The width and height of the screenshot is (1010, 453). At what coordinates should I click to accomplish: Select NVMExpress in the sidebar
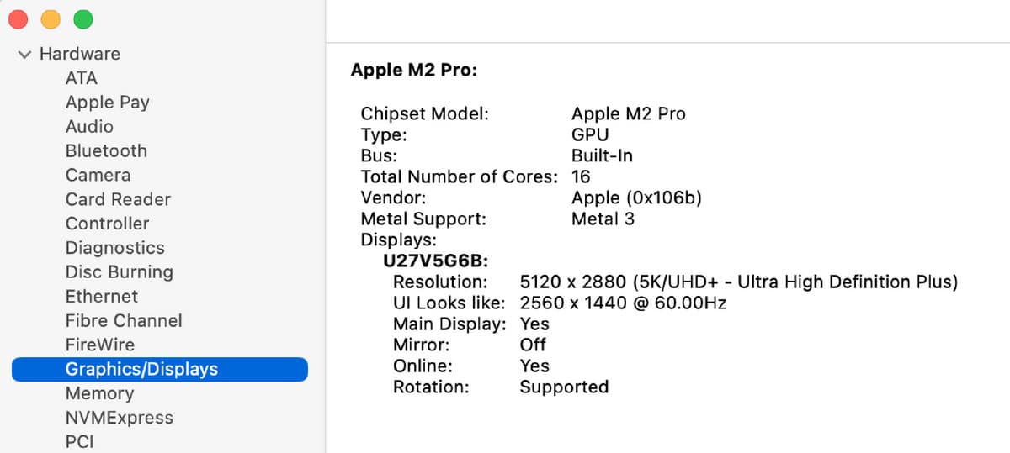coord(120,418)
